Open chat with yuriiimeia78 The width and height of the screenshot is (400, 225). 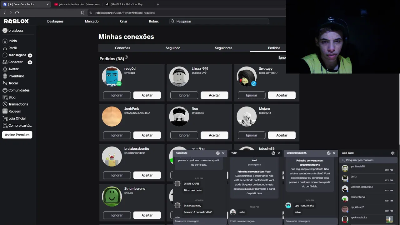(x=368, y=168)
